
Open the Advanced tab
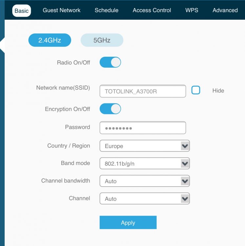point(225,10)
